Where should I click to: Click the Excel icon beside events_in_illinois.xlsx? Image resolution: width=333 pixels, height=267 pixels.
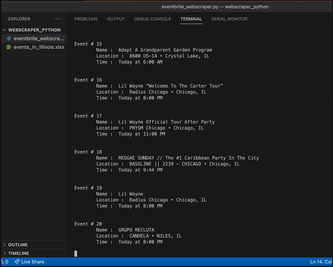[x=9, y=47]
